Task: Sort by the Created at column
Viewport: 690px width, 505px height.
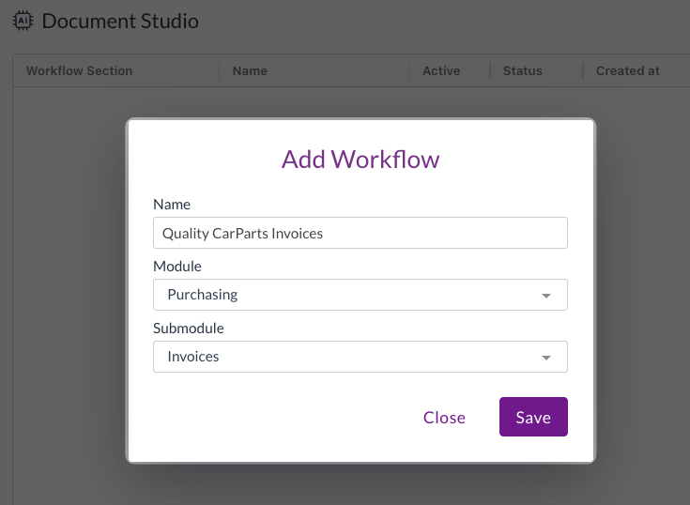Action: point(627,70)
